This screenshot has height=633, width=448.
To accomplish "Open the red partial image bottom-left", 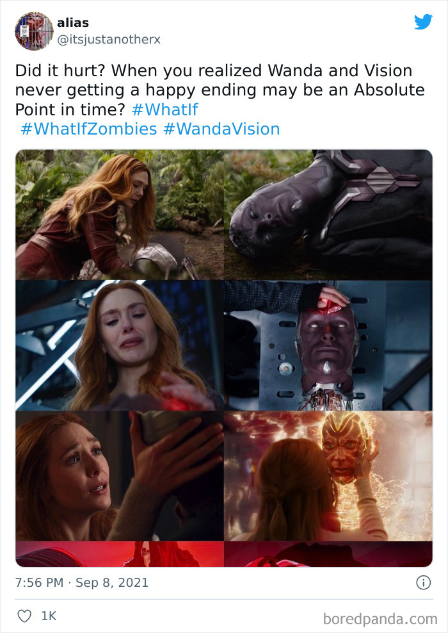I will tap(119, 554).
